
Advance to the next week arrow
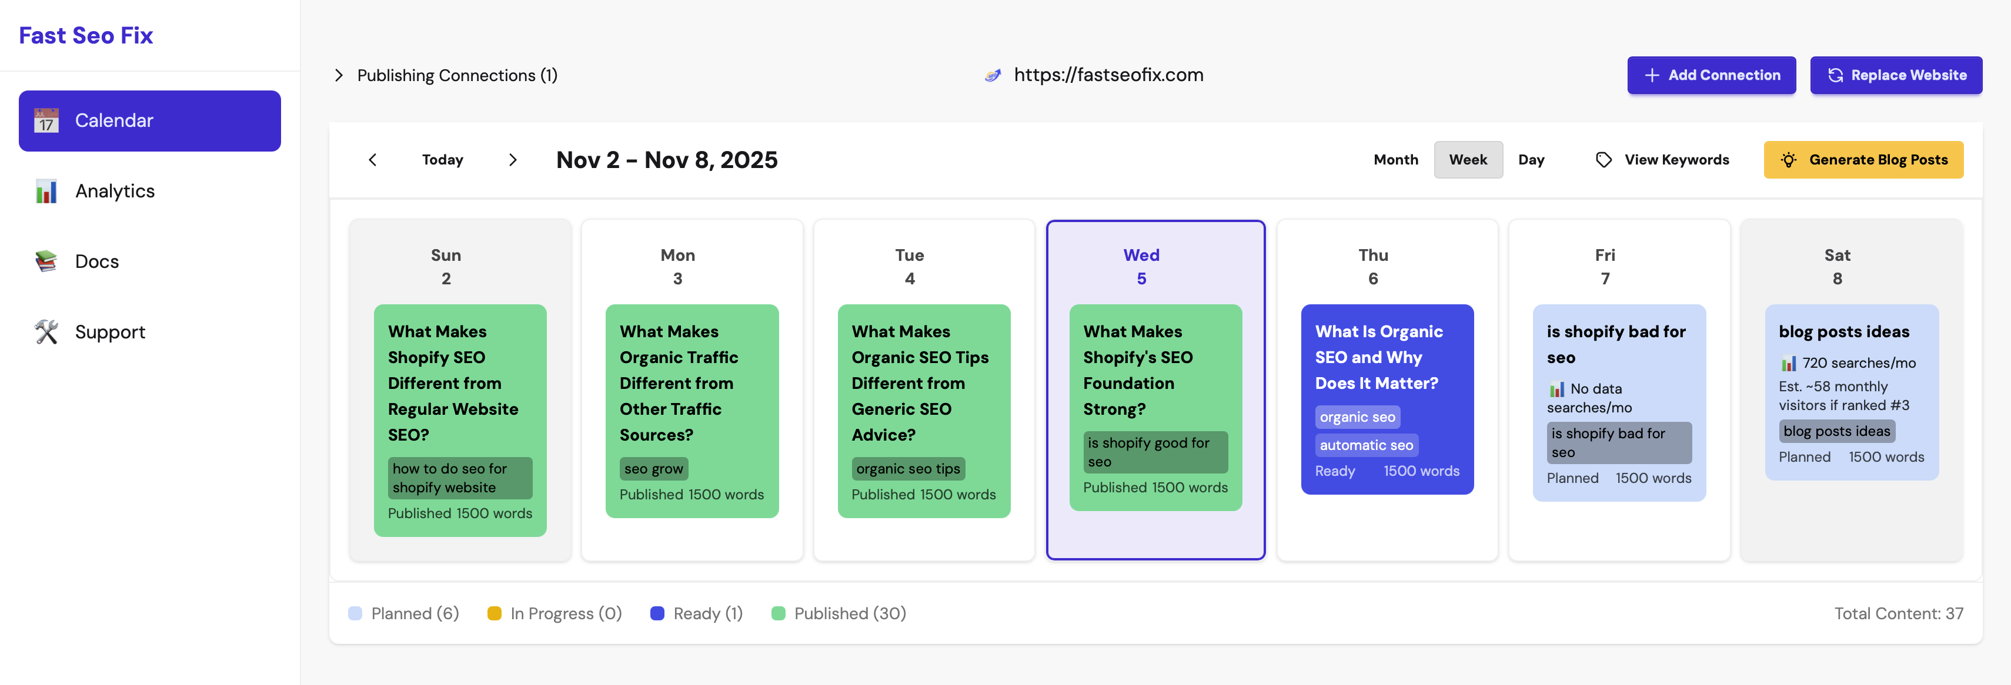coord(512,160)
